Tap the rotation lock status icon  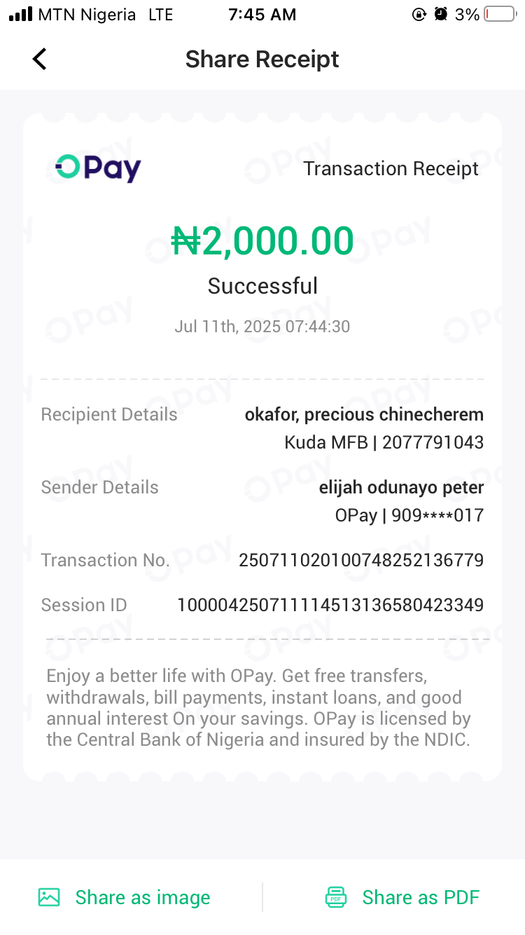click(x=419, y=15)
